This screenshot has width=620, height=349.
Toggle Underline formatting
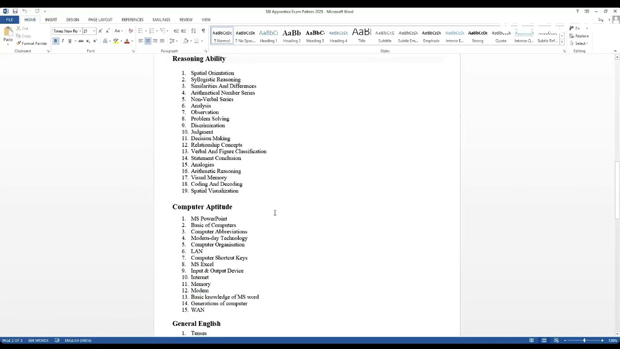point(70,41)
